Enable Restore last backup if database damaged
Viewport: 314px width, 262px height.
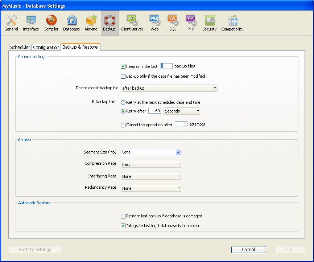[x=123, y=216]
